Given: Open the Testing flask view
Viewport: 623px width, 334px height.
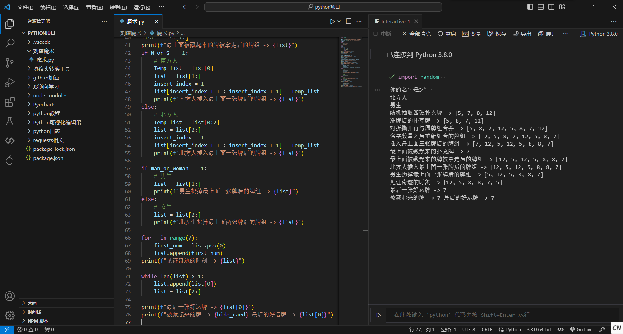Looking at the screenshot, I should pyautogui.click(x=10, y=121).
